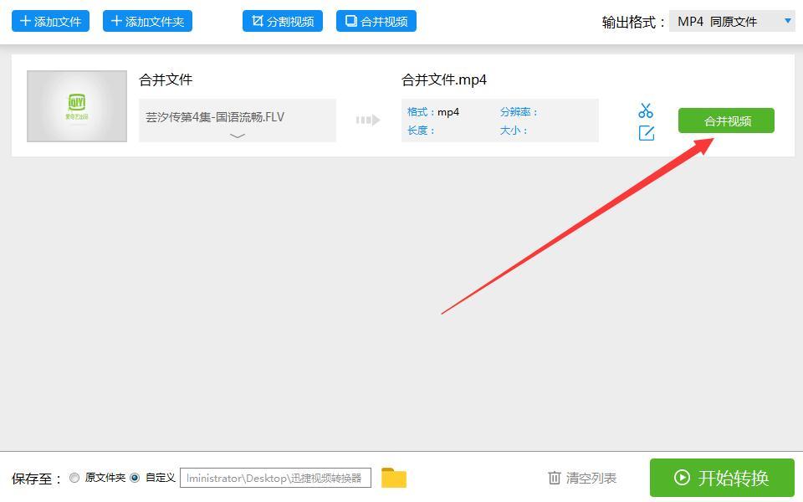Click the save path input field
This screenshot has width=803, height=502.
pyautogui.click(x=275, y=478)
